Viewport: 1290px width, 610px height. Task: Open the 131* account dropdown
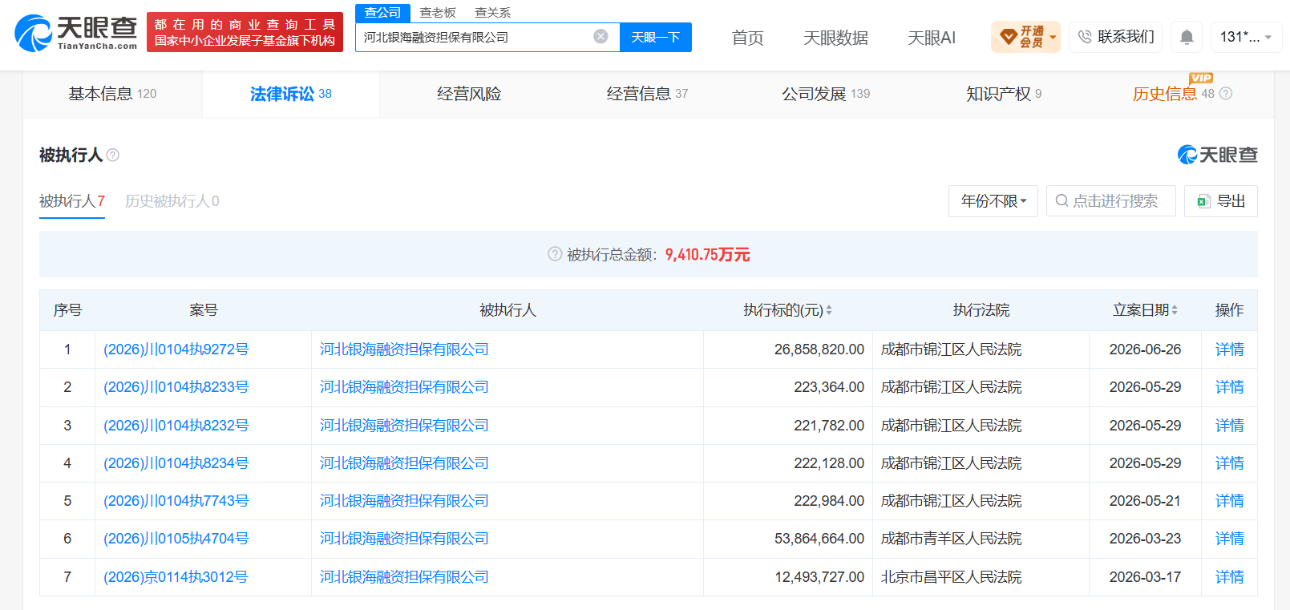(x=1246, y=37)
